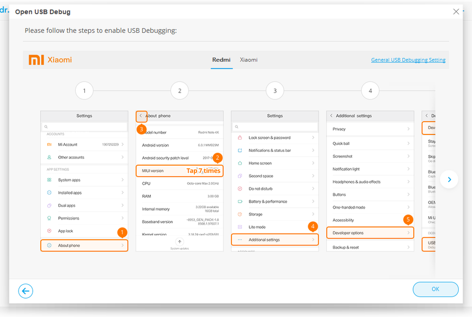Switch to the Xiaomi tab
The image size is (472, 317).
coord(248,60)
